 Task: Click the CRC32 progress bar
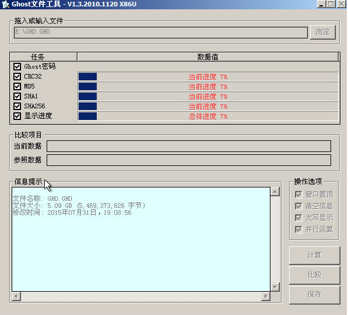point(208,77)
